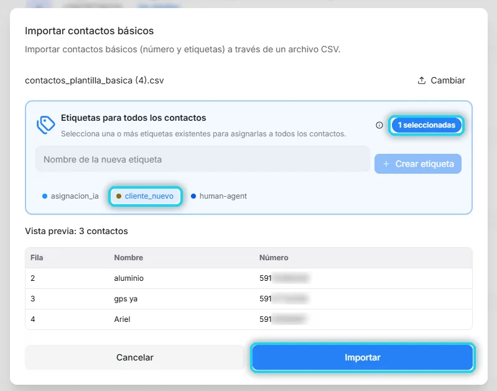
Task: Click the number cell in Ariel row
Action: point(284,319)
